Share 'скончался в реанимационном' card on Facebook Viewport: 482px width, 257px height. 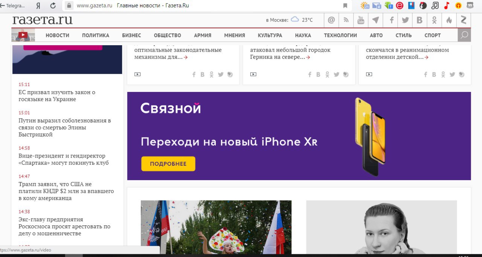[426, 75]
